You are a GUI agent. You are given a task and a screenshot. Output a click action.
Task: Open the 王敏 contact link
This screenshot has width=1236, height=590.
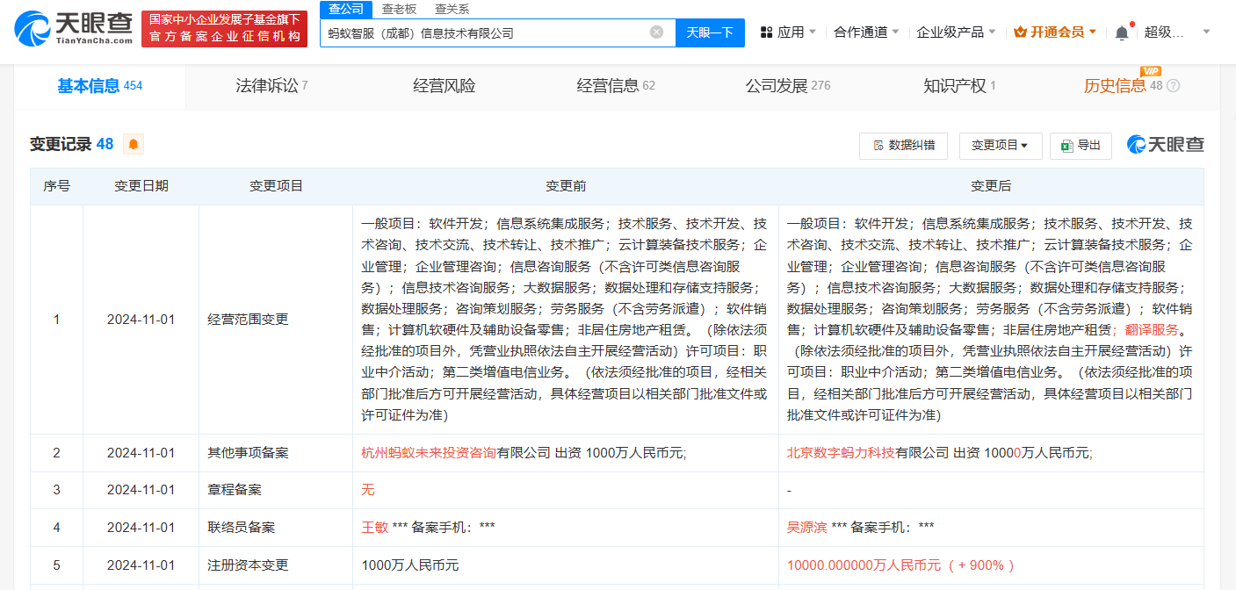374,528
